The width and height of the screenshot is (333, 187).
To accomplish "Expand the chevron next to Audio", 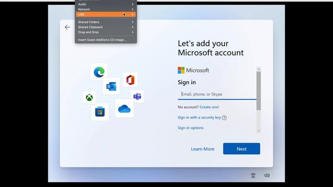I will pos(132,4).
